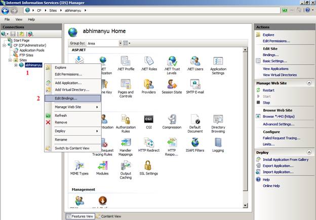Image resolution: width=316 pixels, height=220 pixels.
Task: Open Authorization Rules feature
Action: click(x=126, y=123)
